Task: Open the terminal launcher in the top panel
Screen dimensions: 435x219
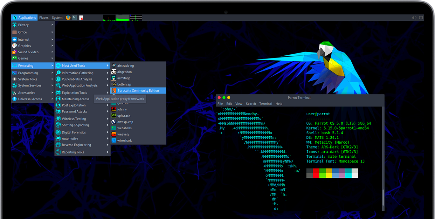Action: [75, 18]
